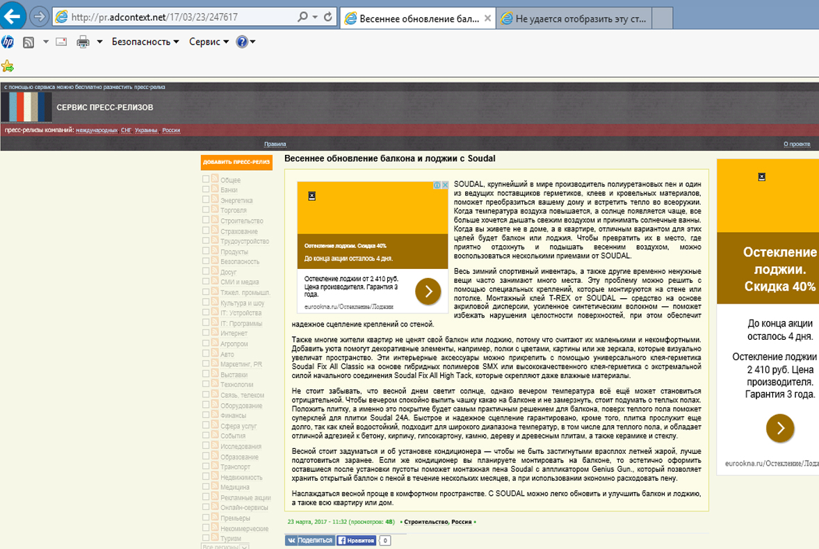Open the address bar search dropdown arrow
Image resolution: width=819 pixels, height=549 pixels.
[315, 17]
